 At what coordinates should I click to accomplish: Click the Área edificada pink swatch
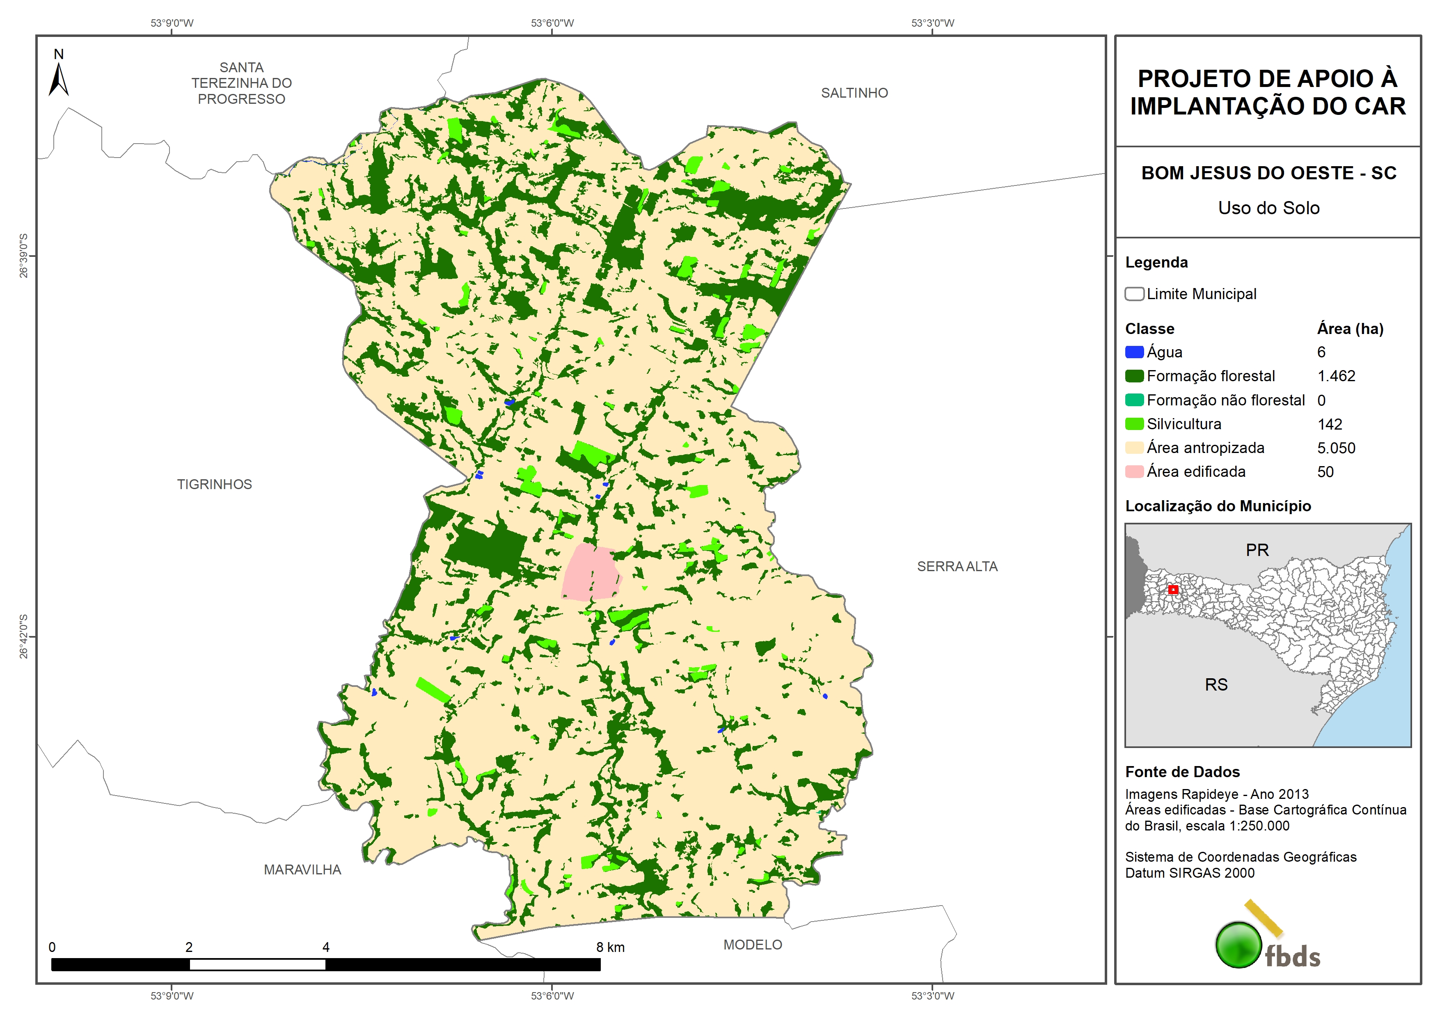[x=1134, y=472]
